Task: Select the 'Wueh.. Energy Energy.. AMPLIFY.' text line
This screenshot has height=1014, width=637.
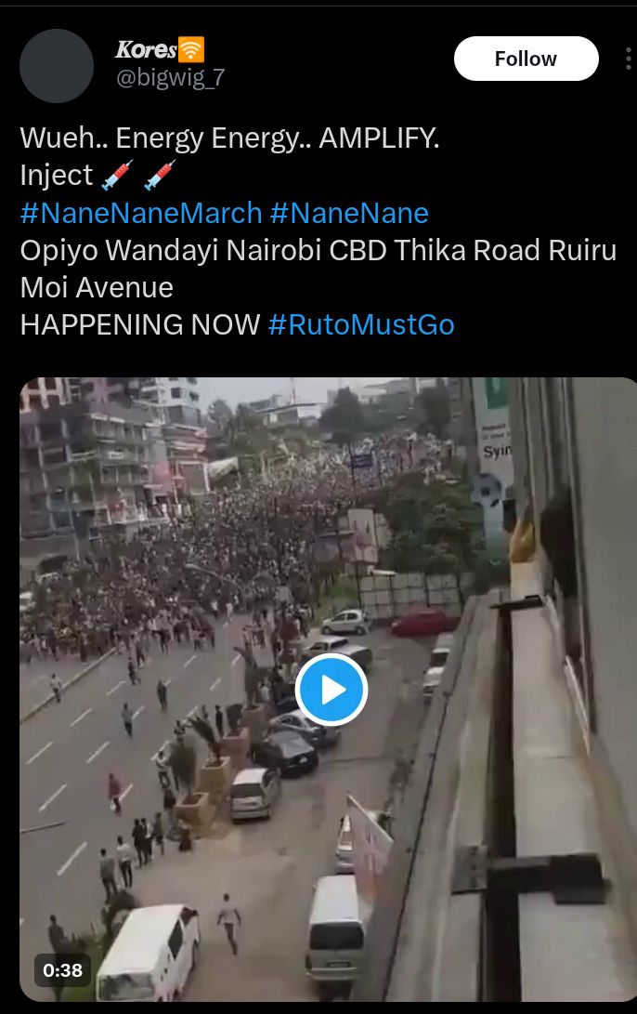Action: [x=230, y=138]
